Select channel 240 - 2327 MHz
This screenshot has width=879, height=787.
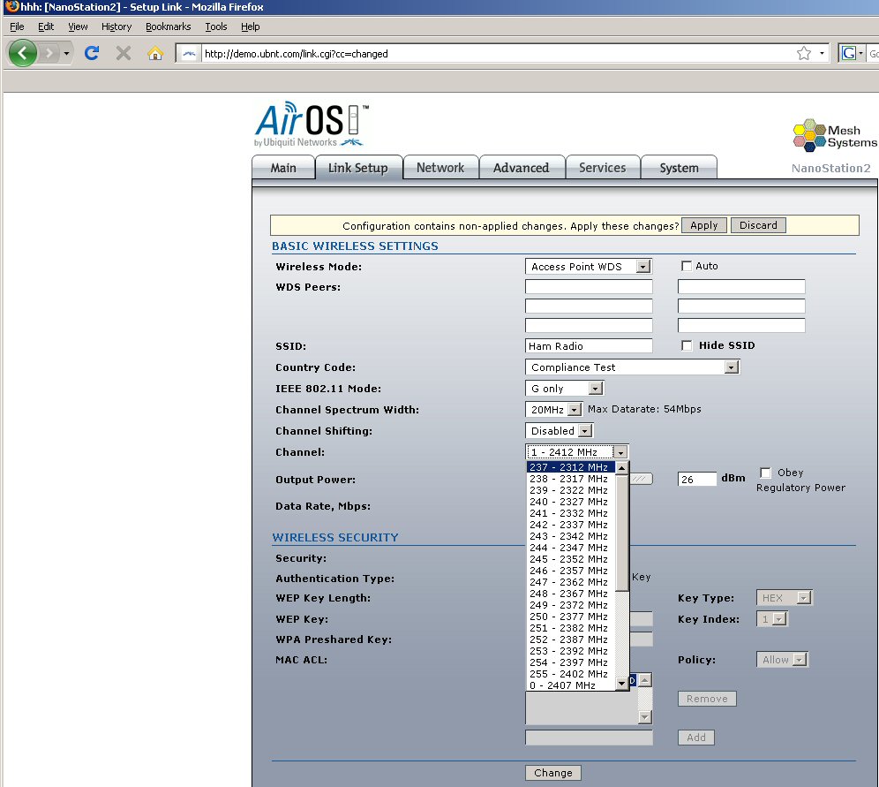coord(571,502)
